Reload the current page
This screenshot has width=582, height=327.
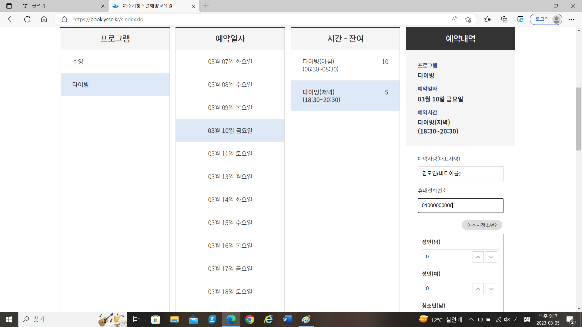27,19
